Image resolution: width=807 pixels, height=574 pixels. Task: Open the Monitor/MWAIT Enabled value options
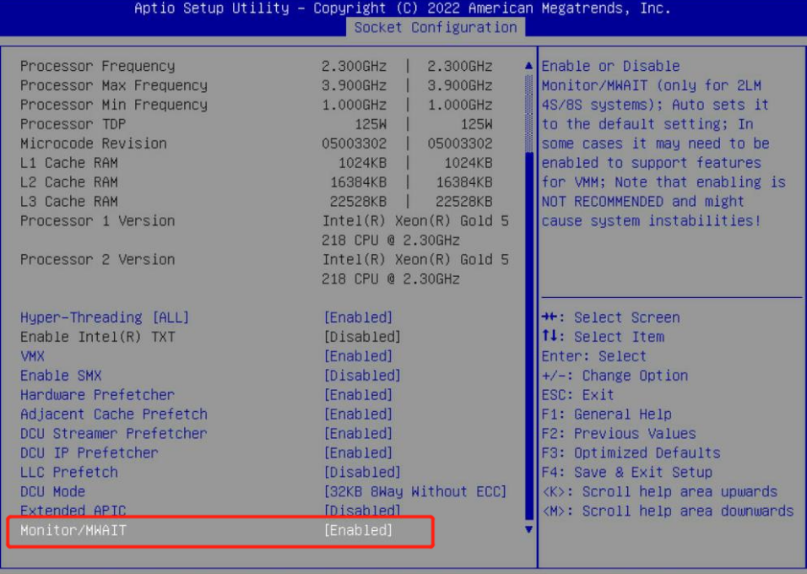click(358, 530)
